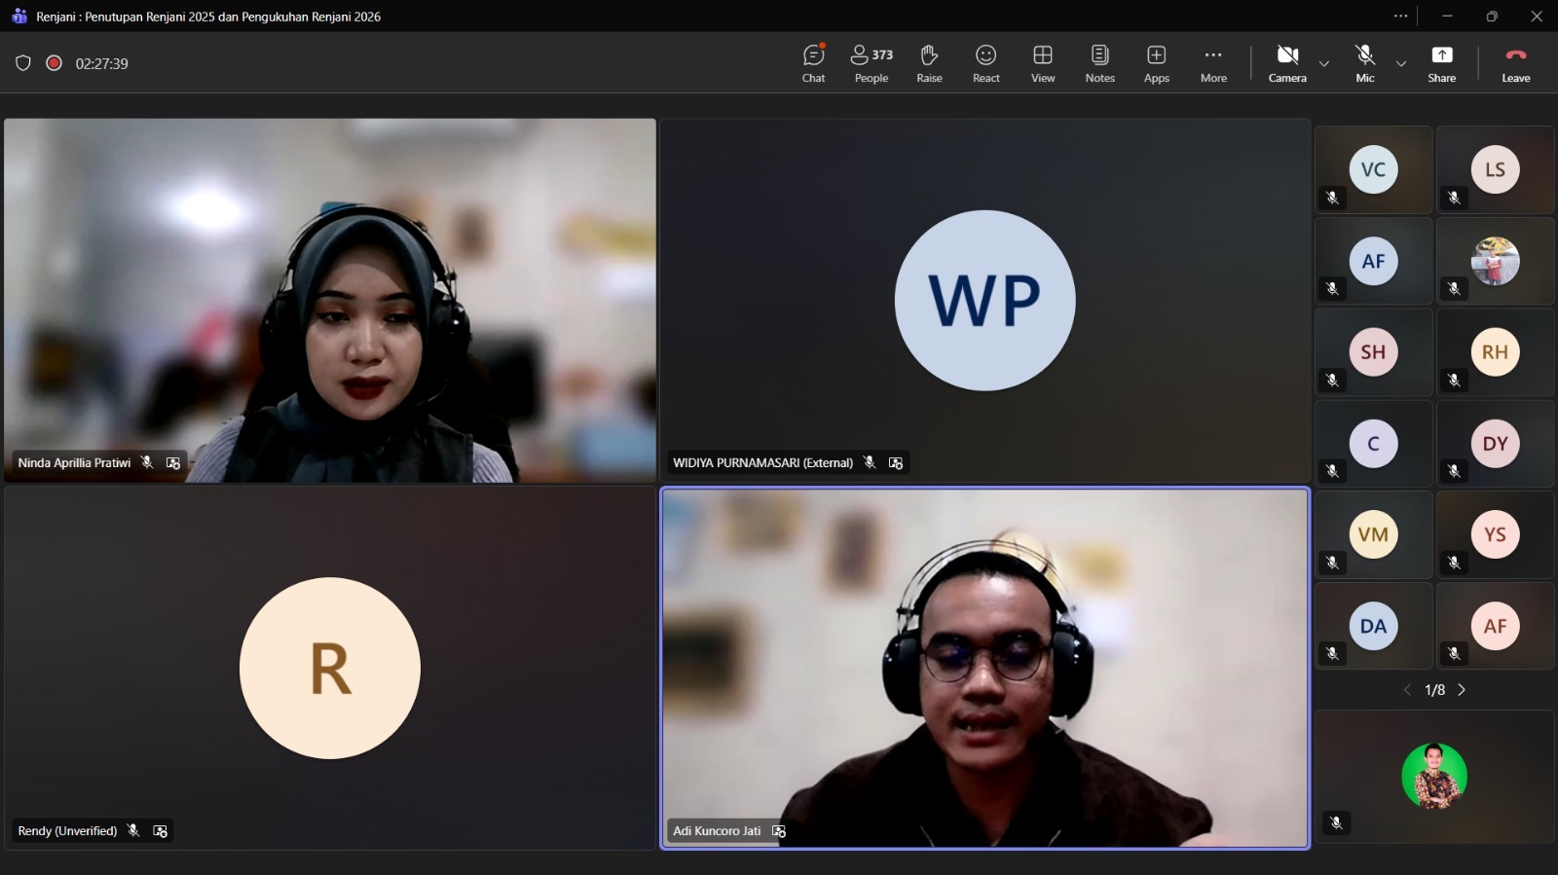The height and width of the screenshot is (875, 1558).
Task: Expand the Mic options arrow
Action: point(1400,64)
